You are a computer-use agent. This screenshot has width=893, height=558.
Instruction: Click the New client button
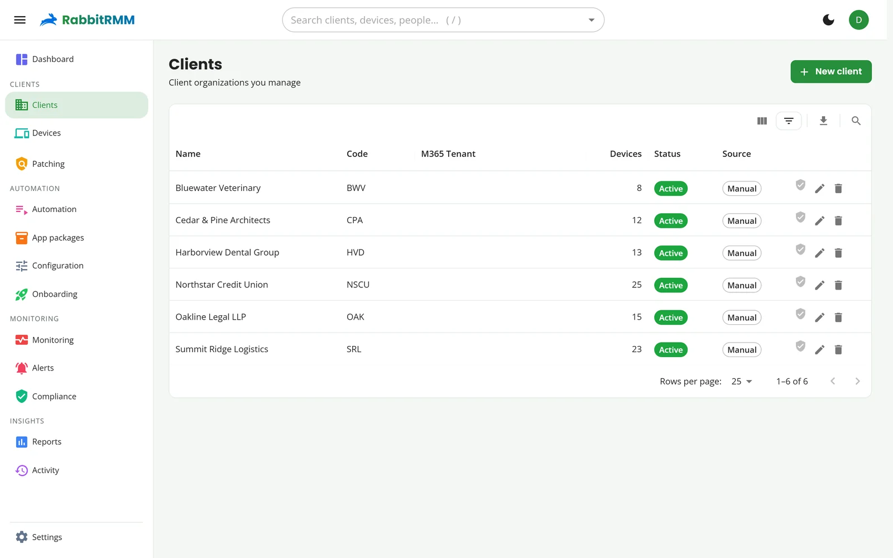pos(830,71)
